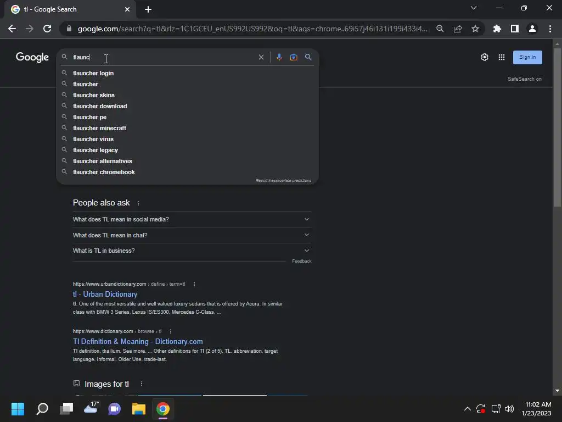Click the Feedback link under People also ask
Image resolution: width=562 pixels, height=422 pixels.
302,261
